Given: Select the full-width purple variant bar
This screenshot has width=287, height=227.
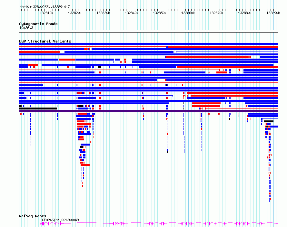Looking at the screenshot, I should click(148, 111).
